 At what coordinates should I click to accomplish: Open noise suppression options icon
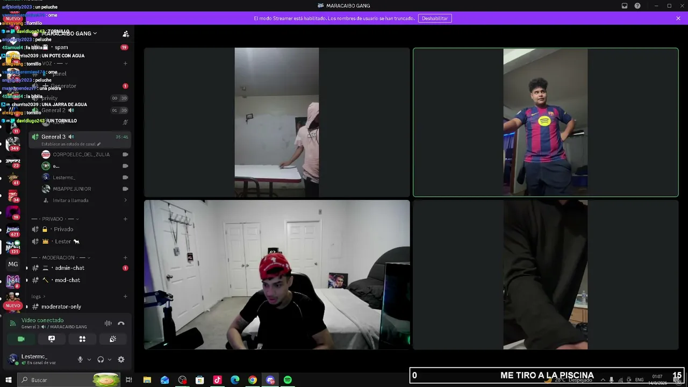pyautogui.click(x=108, y=324)
